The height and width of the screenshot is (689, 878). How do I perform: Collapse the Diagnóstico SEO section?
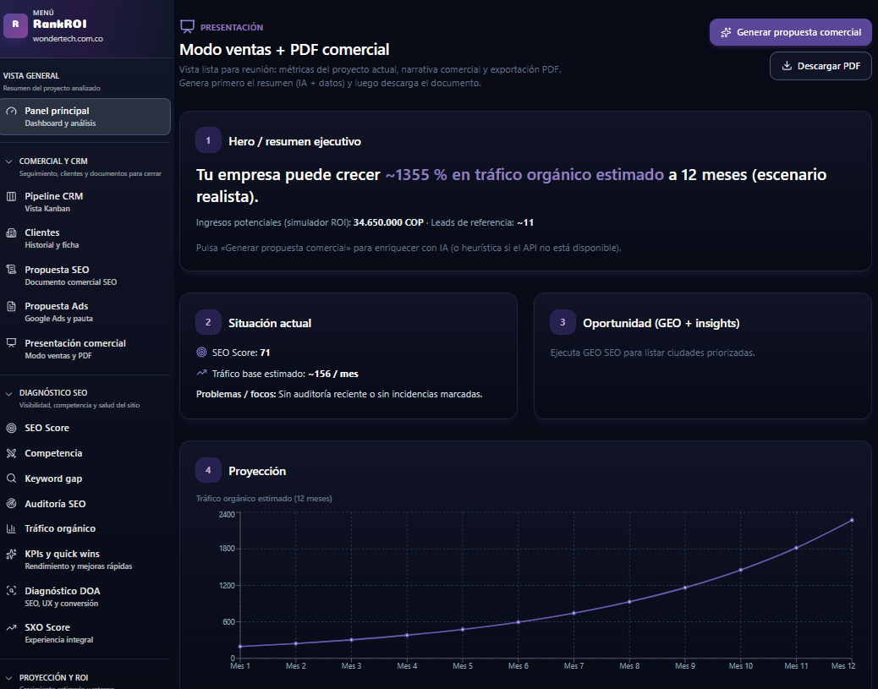[9, 393]
